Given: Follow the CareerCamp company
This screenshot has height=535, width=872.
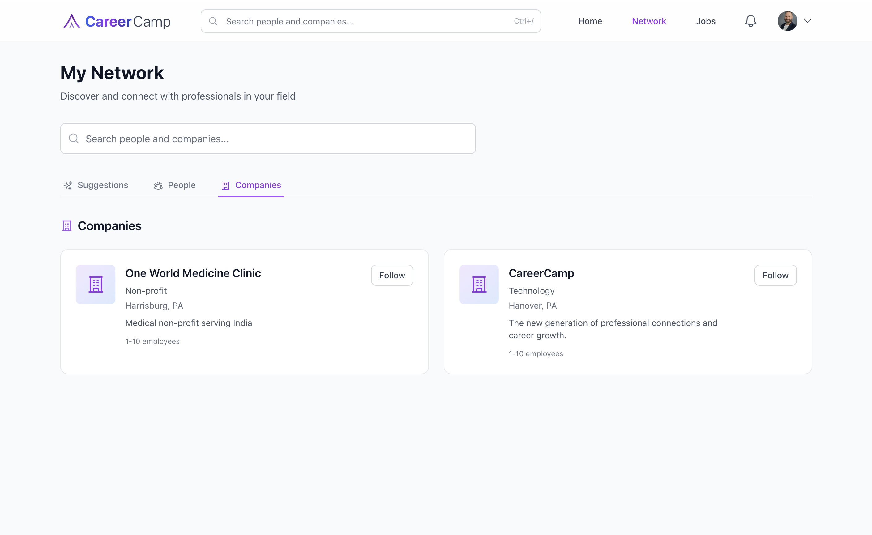Looking at the screenshot, I should pos(775,275).
